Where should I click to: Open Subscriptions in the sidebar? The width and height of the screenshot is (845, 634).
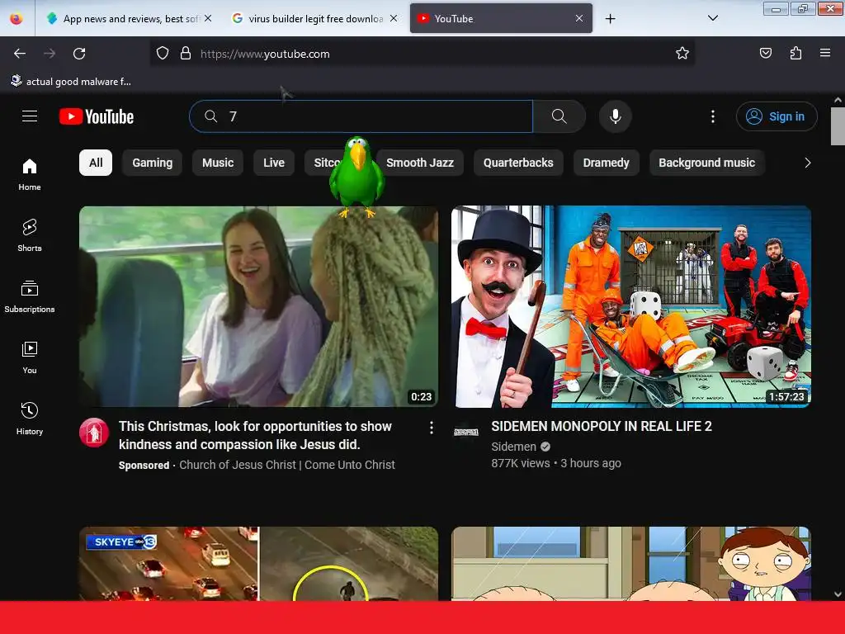[30, 296]
